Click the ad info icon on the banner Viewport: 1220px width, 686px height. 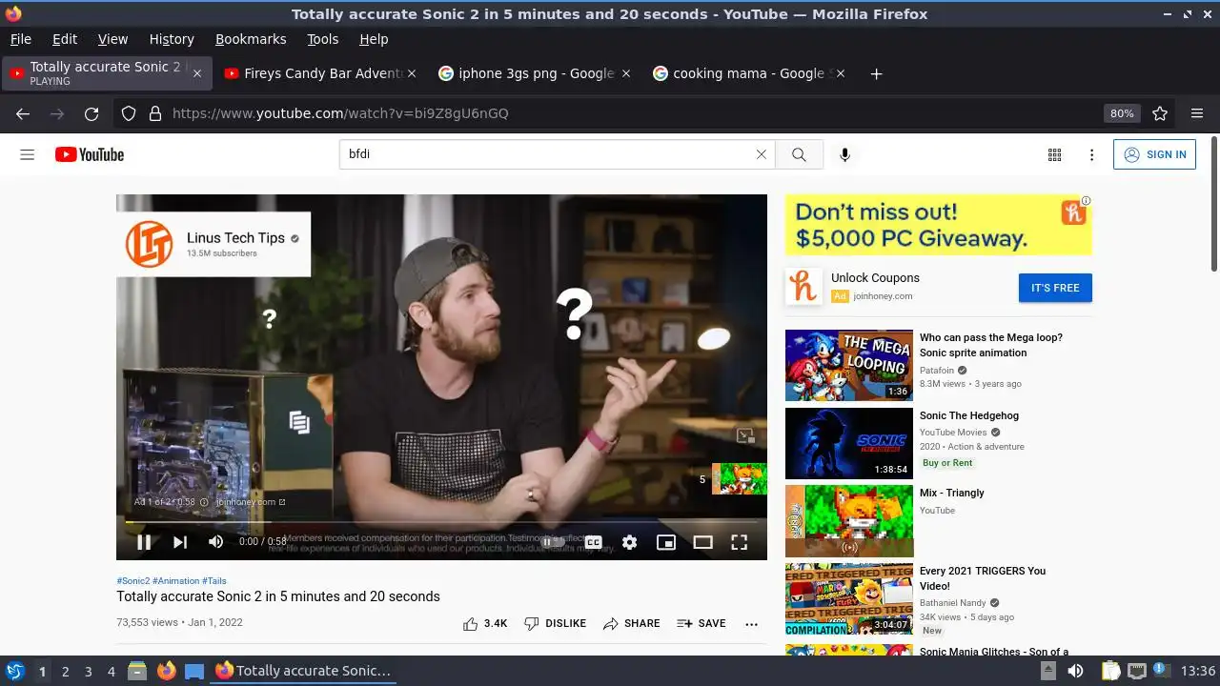(1086, 201)
